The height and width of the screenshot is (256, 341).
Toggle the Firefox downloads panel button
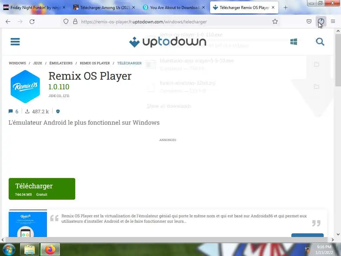[x=321, y=22]
